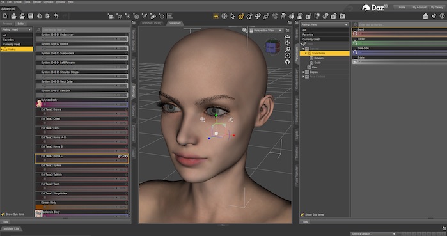Image resolution: width=447 pixels, height=236 pixels.
Task: Click the Tips button in right panel
Action: pyautogui.click(x=305, y=221)
